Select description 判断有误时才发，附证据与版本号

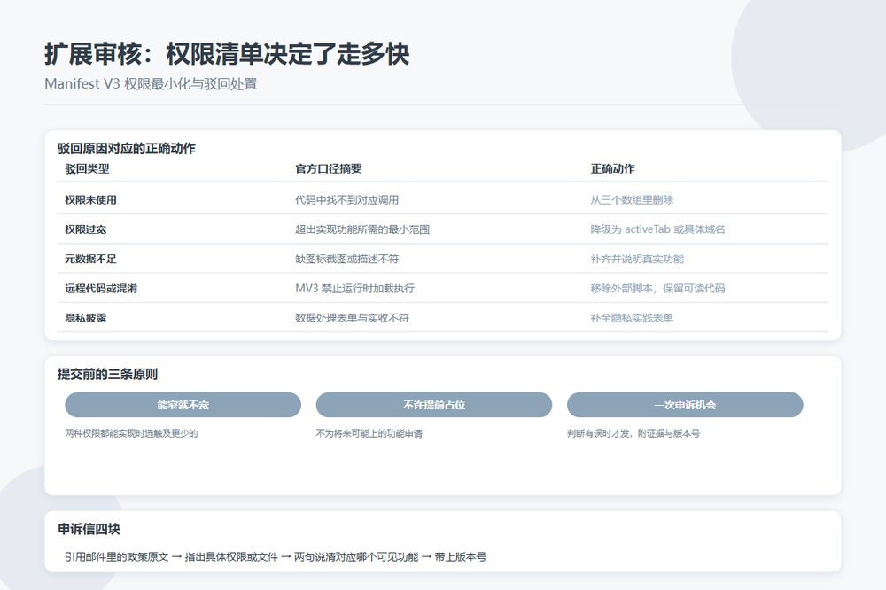pos(633,433)
